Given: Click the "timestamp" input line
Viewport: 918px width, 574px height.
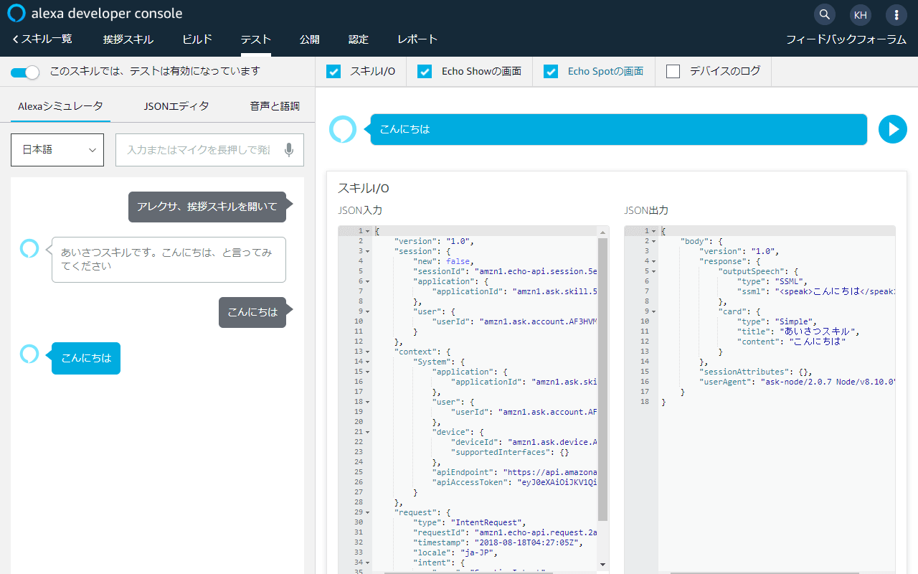Looking at the screenshot, I should coord(501,542).
